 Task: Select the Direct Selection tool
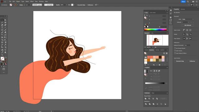tap(5, 20)
